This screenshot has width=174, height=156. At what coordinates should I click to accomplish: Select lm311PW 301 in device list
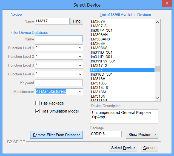pos(103,61)
